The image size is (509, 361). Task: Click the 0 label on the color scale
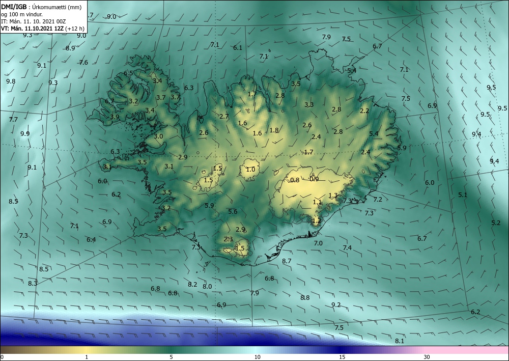(x=2, y=357)
